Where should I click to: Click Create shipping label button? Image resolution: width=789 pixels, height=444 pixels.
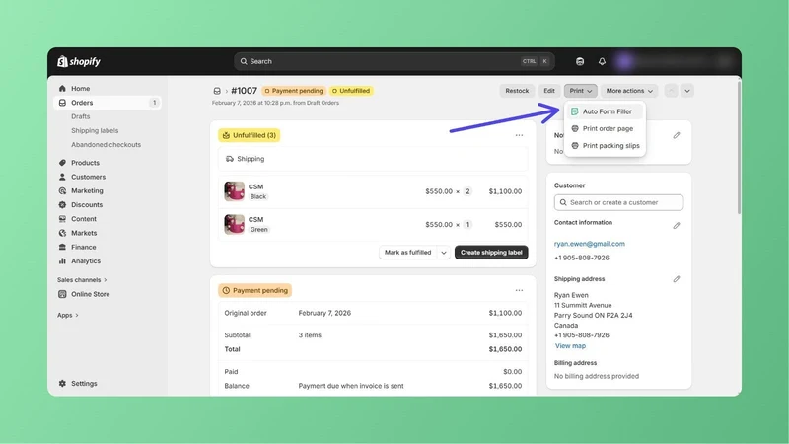[x=491, y=253]
